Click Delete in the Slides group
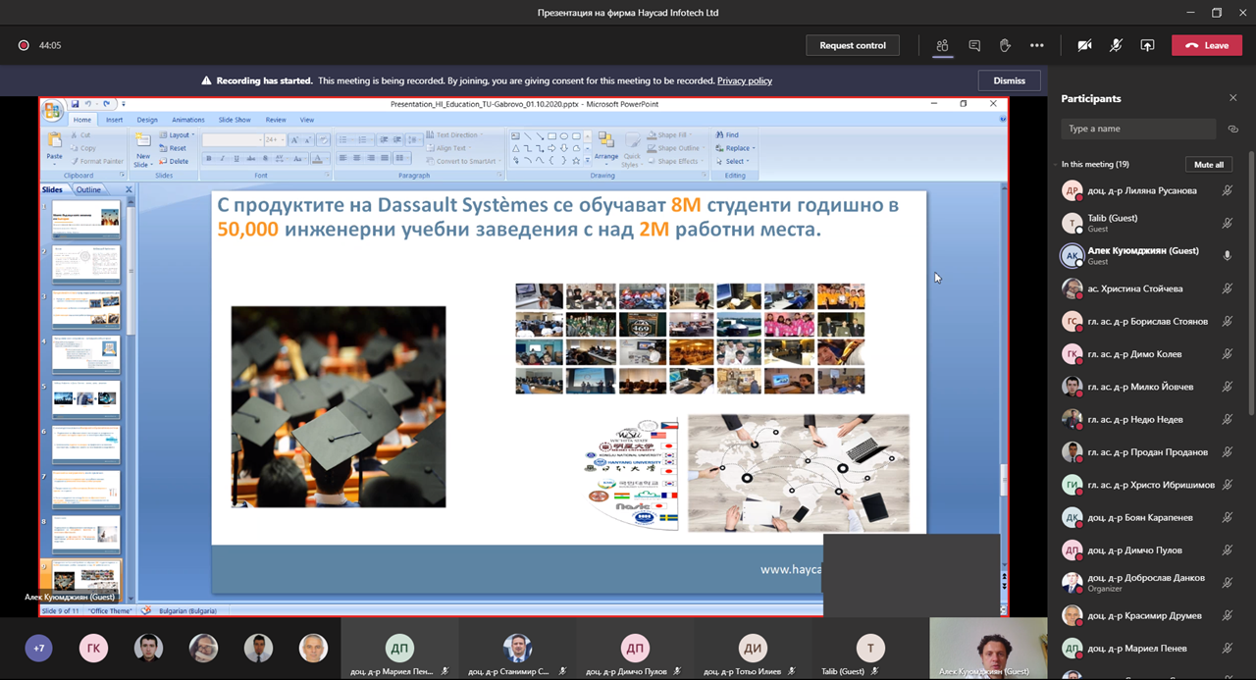This screenshot has height=680, width=1256. point(174,161)
